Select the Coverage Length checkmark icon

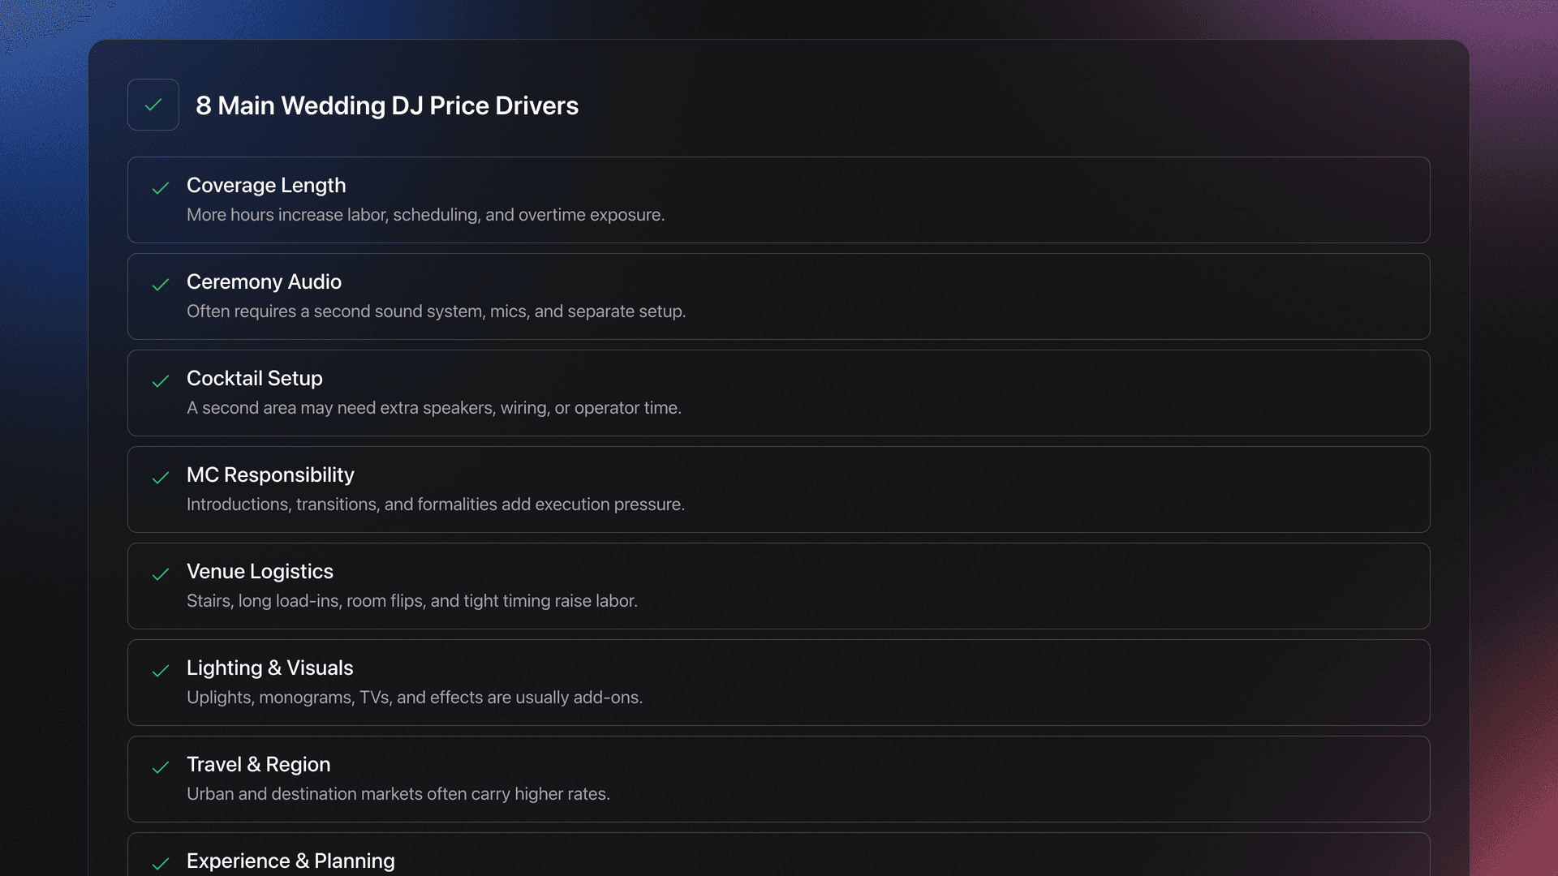tap(161, 189)
